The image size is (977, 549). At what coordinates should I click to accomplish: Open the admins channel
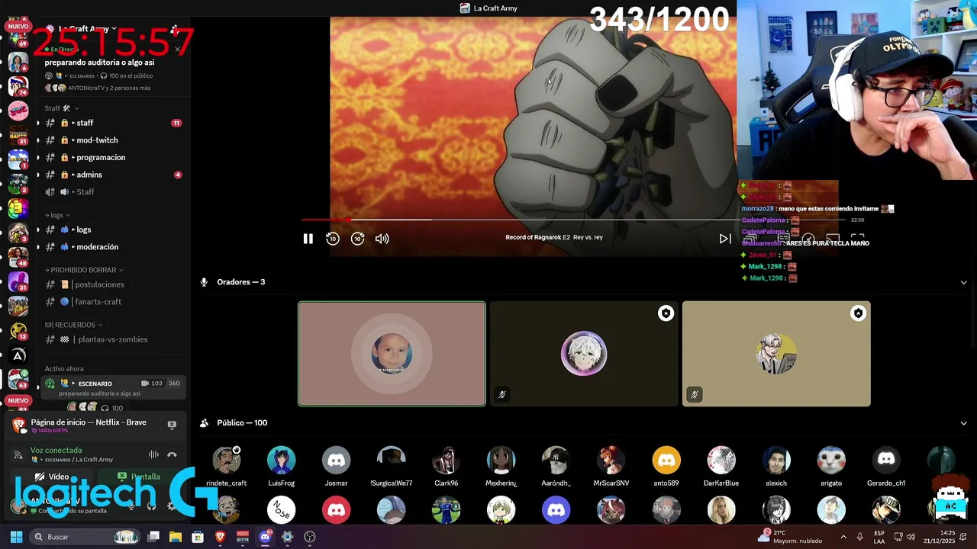111,175
